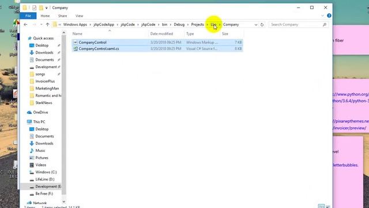
Task: Click the Forward navigation arrow
Action: click(x=34, y=24)
